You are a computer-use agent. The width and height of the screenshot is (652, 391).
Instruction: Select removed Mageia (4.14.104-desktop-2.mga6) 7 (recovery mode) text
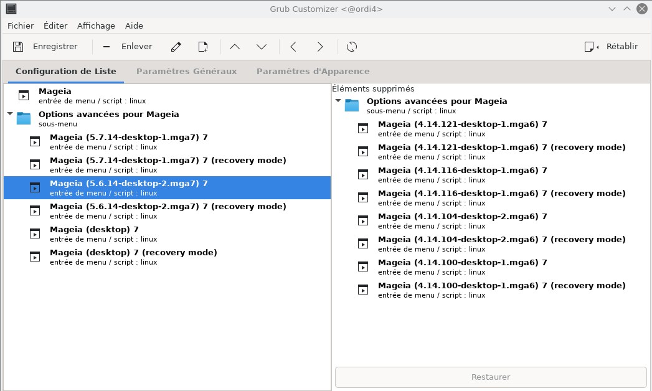[x=502, y=240]
